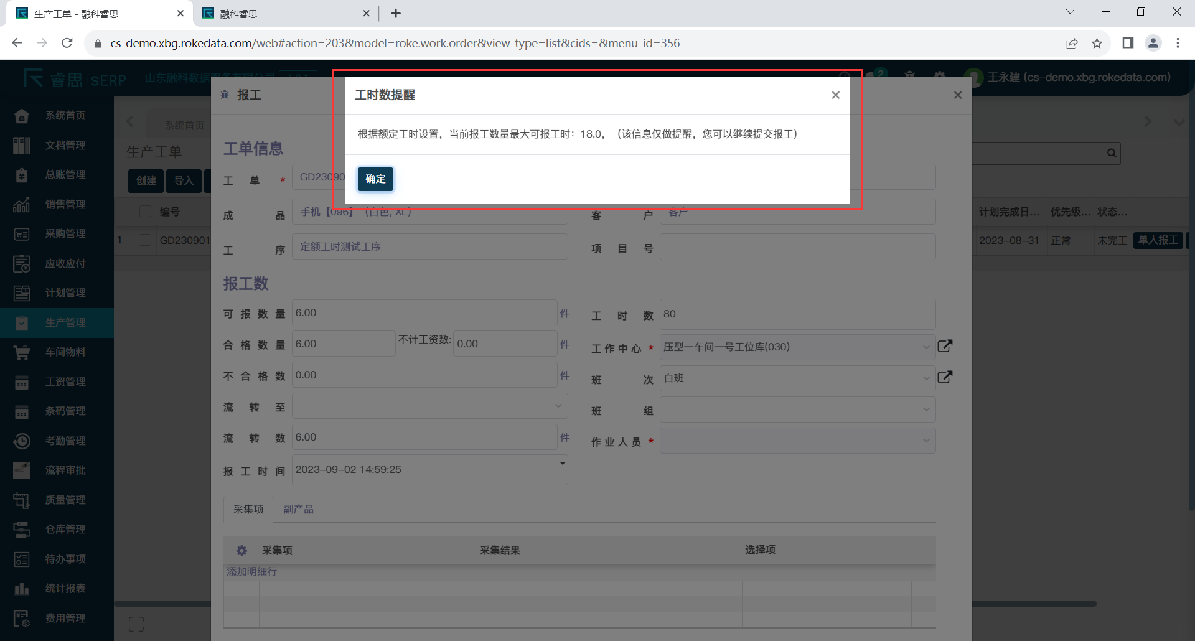Click the 添加明细行 link

pyautogui.click(x=251, y=571)
